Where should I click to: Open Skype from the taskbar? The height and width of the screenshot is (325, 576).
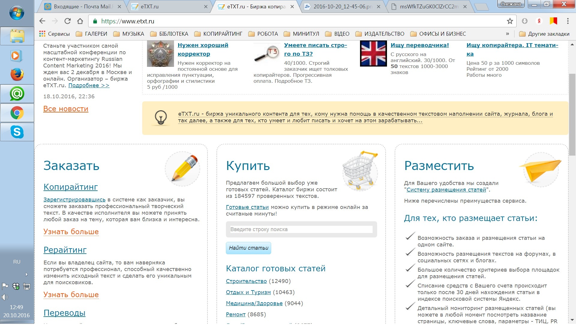click(17, 132)
